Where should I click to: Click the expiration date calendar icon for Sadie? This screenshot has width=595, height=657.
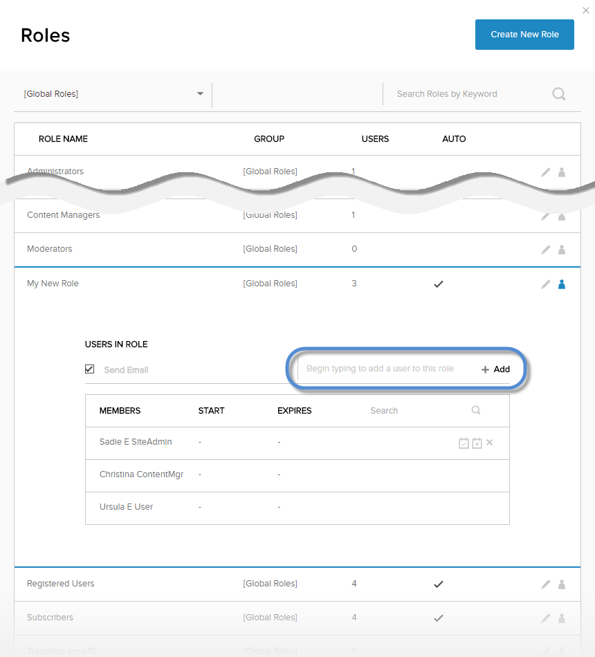(x=477, y=443)
